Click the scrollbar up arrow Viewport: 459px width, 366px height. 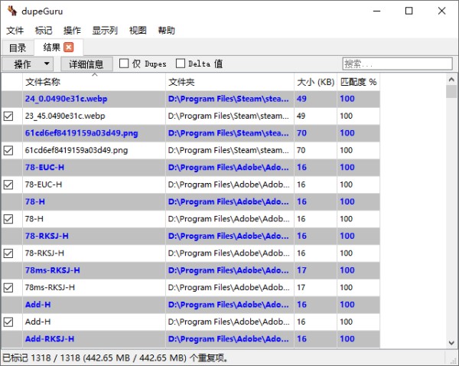(451, 80)
